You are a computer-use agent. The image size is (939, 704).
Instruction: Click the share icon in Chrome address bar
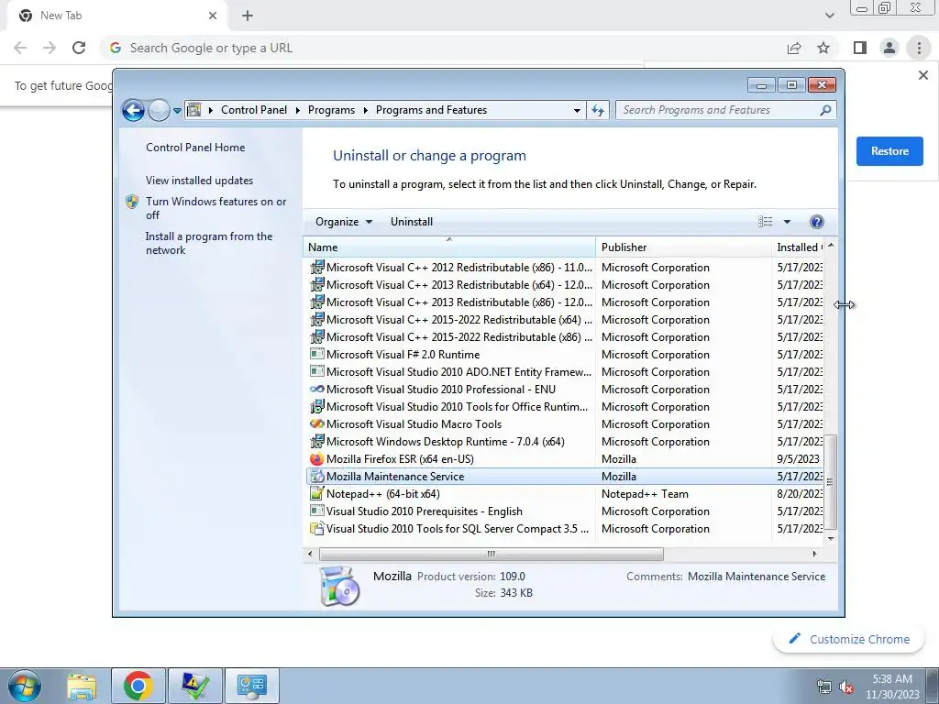pos(794,48)
